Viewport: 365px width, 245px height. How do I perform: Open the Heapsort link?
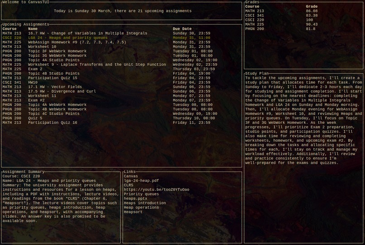pyautogui.click(x=133, y=212)
